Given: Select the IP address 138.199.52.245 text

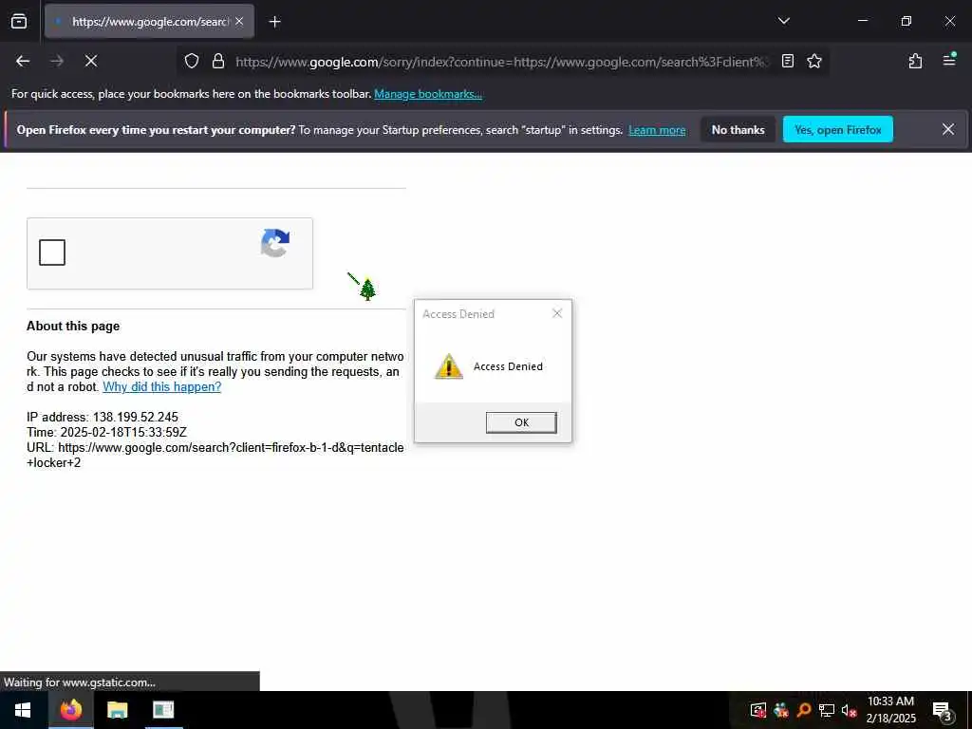Looking at the screenshot, I should coord(103,418).
